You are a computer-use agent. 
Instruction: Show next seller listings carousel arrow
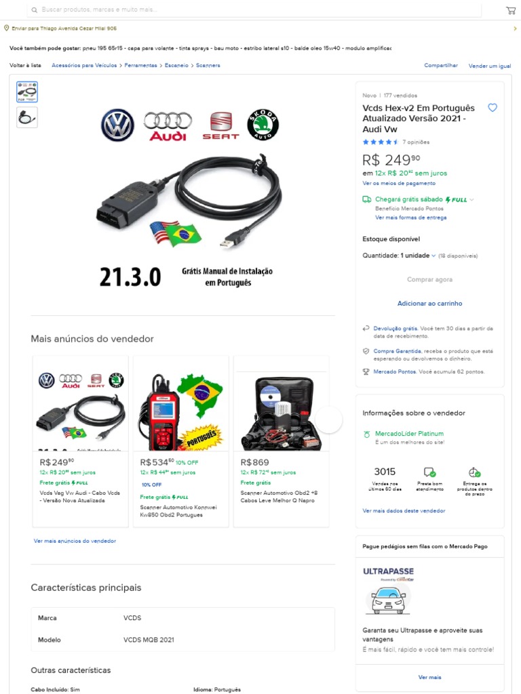pos(329,419)
